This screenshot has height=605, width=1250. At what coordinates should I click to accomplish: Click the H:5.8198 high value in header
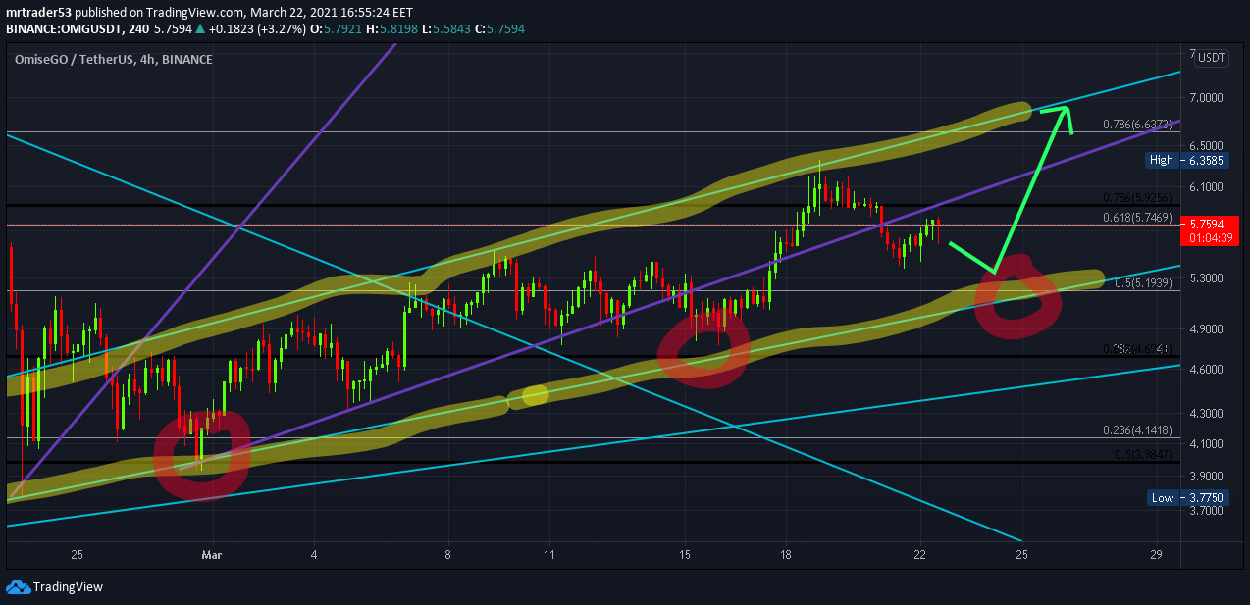coord(390,29)
